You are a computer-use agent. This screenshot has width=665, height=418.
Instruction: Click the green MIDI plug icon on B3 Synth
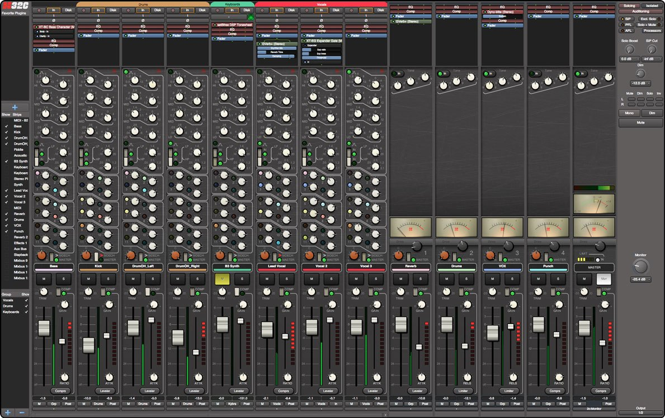pos(251,18)
